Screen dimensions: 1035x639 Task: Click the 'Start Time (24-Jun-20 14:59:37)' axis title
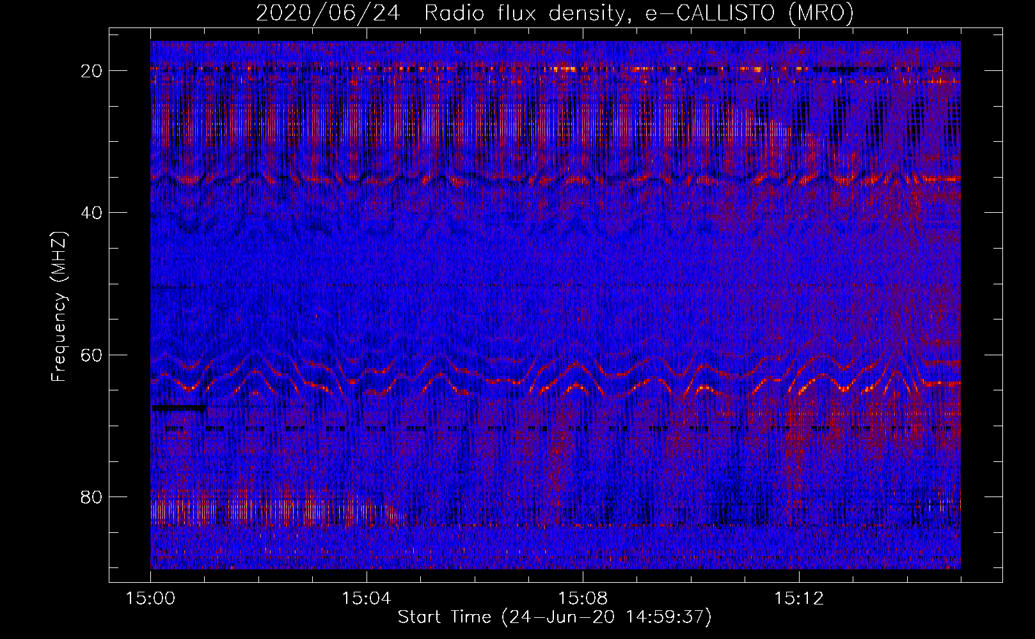(555, 617)
